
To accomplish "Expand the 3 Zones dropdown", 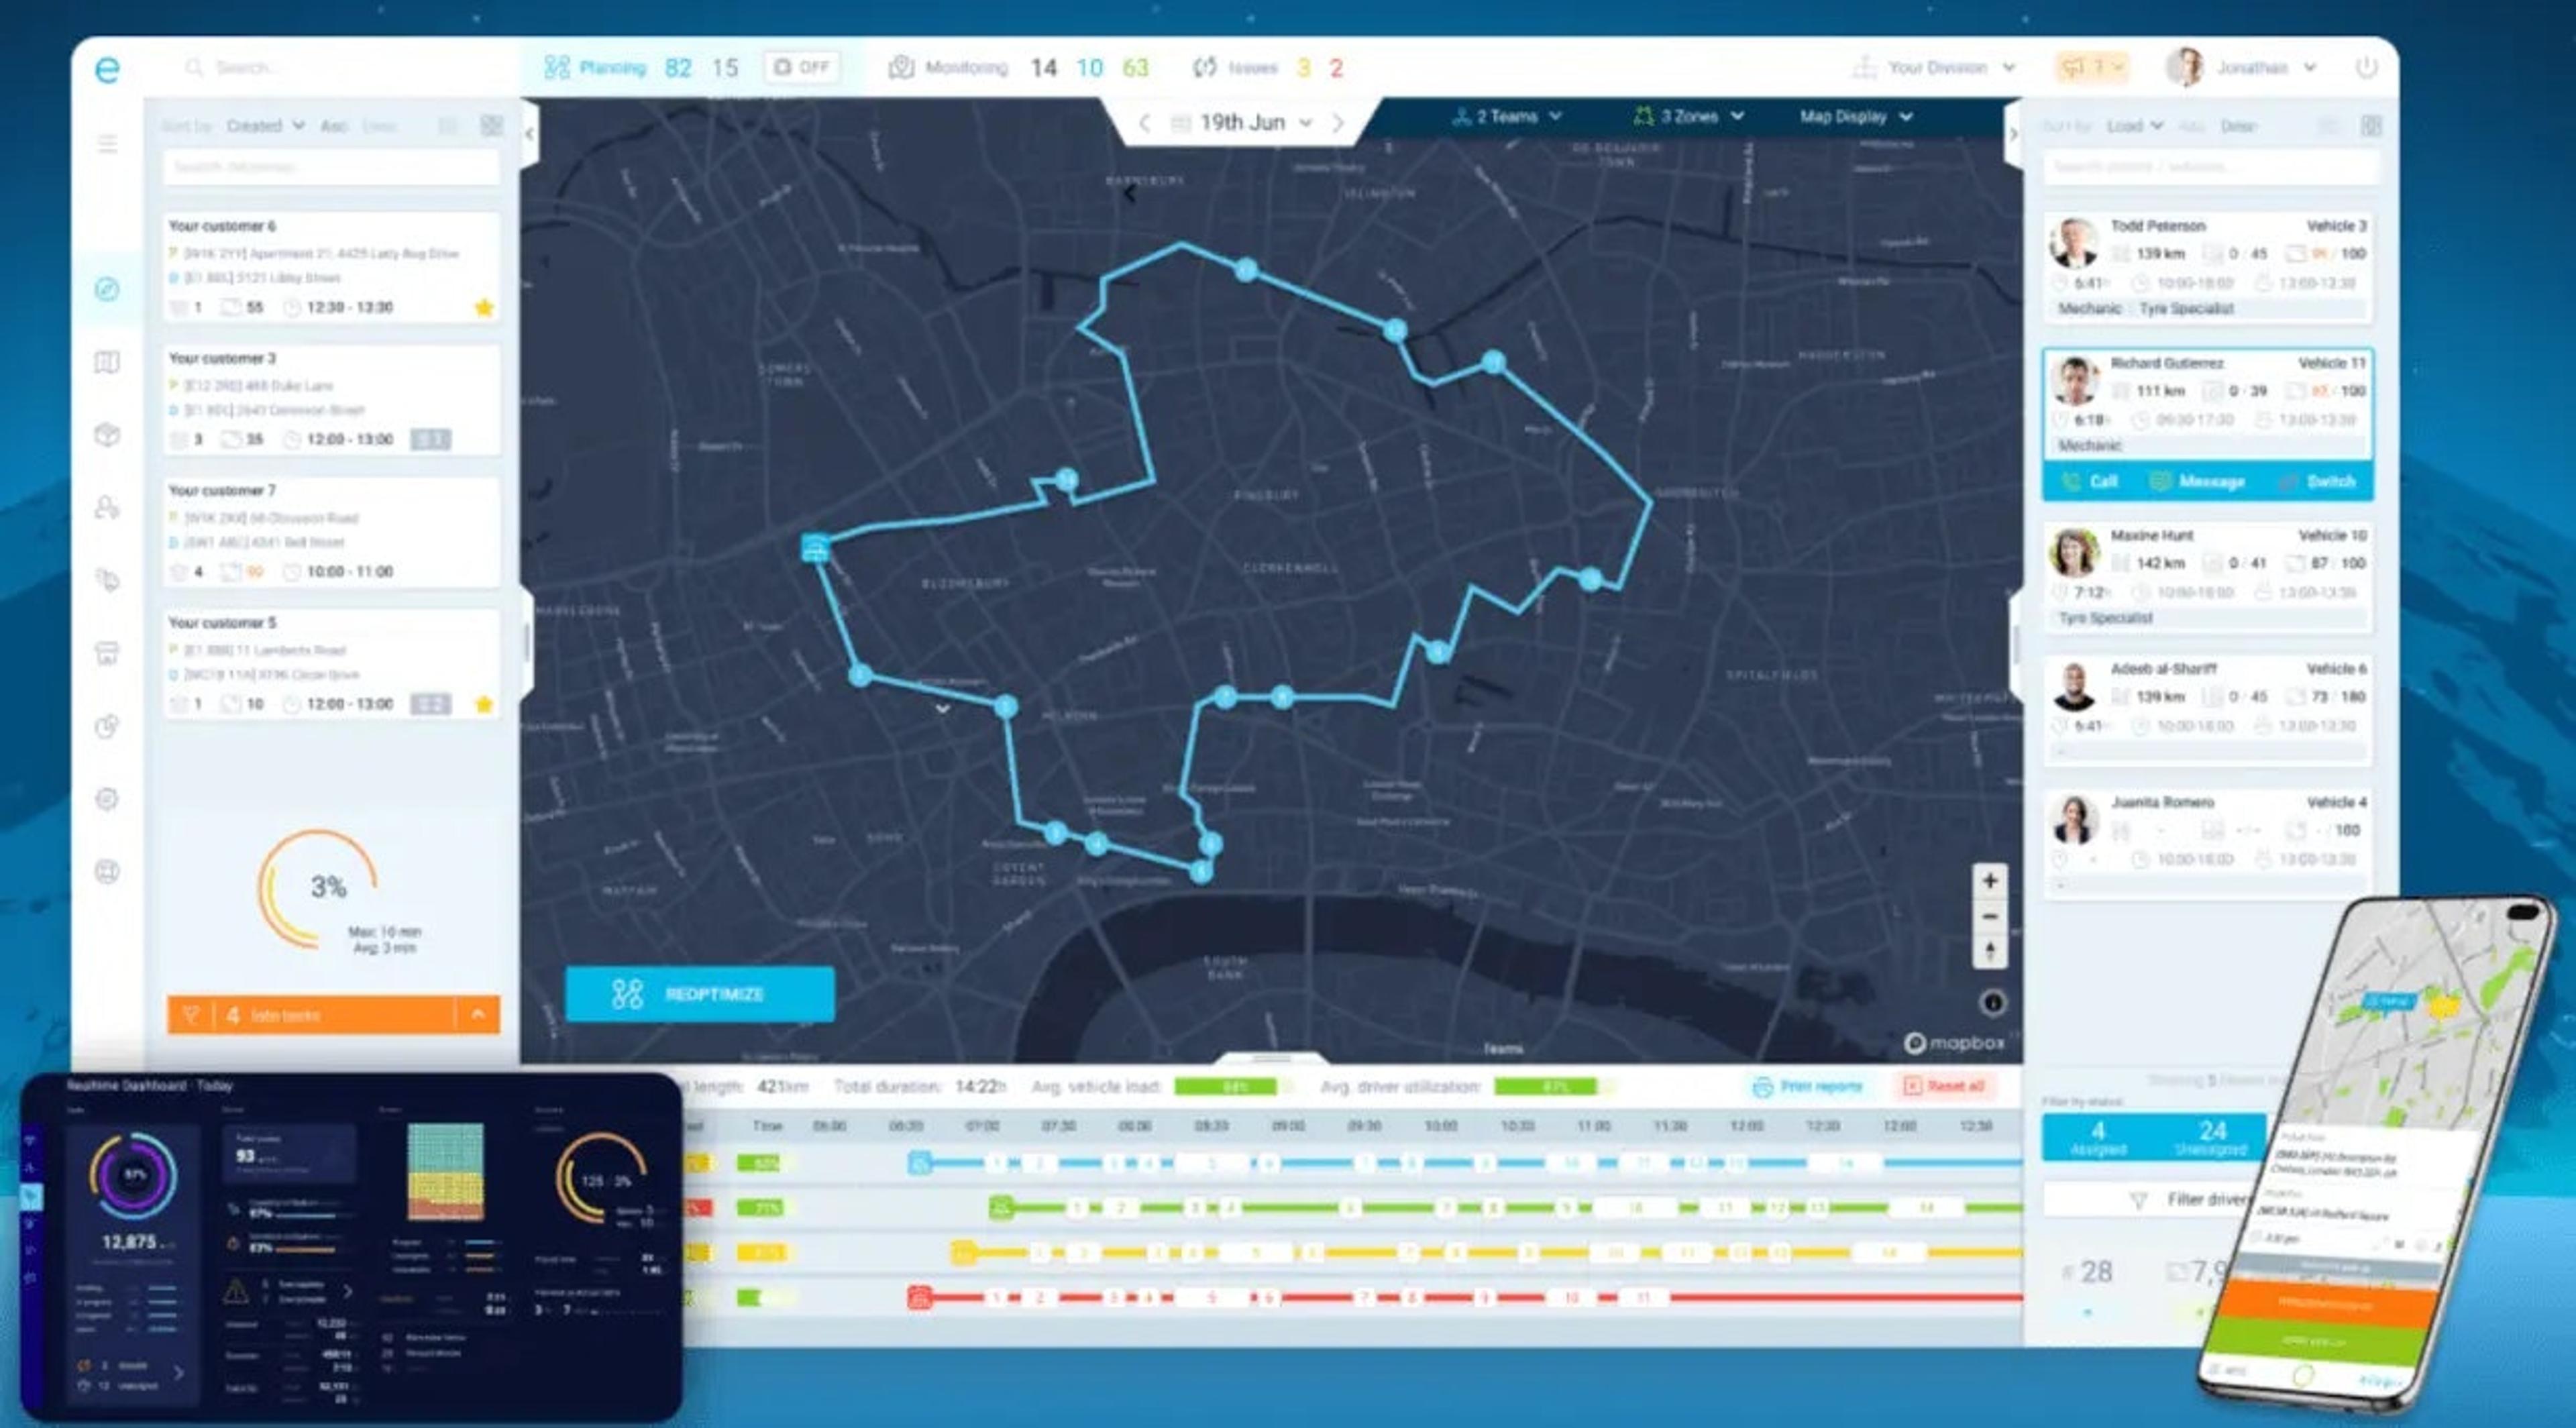I will pos(1689,116).
